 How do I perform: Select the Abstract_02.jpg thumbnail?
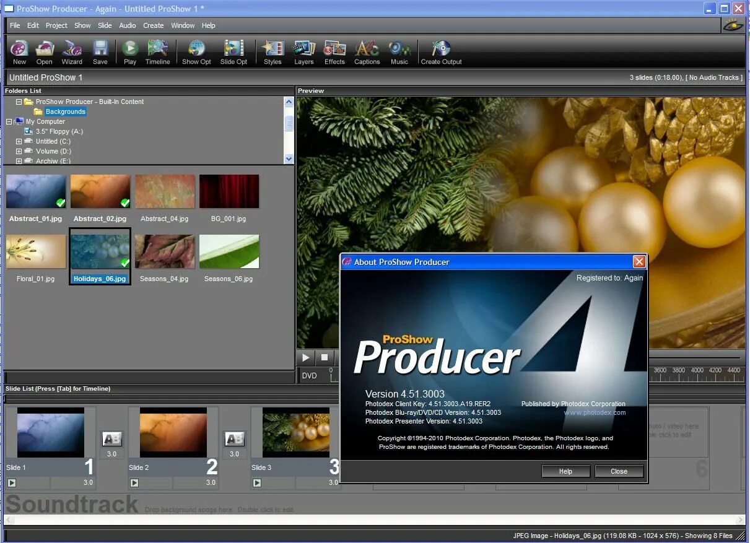100,191
